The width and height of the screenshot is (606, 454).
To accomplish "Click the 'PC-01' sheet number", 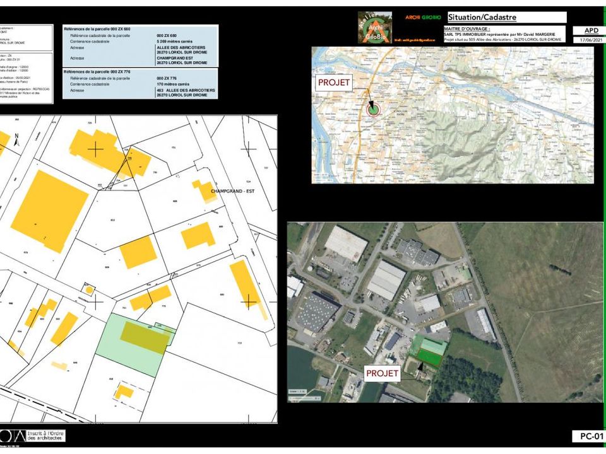I will pyautogui.click(x=591, y=436).
